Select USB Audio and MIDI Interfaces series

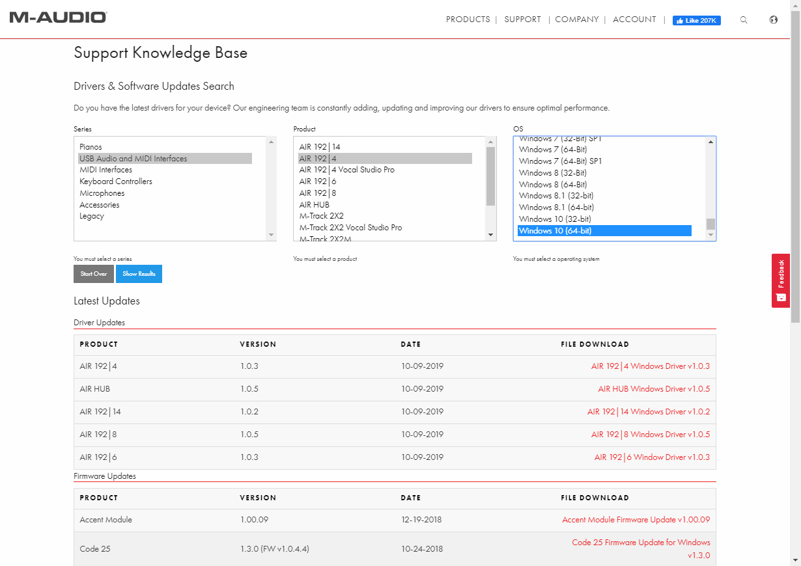[165, 158]
